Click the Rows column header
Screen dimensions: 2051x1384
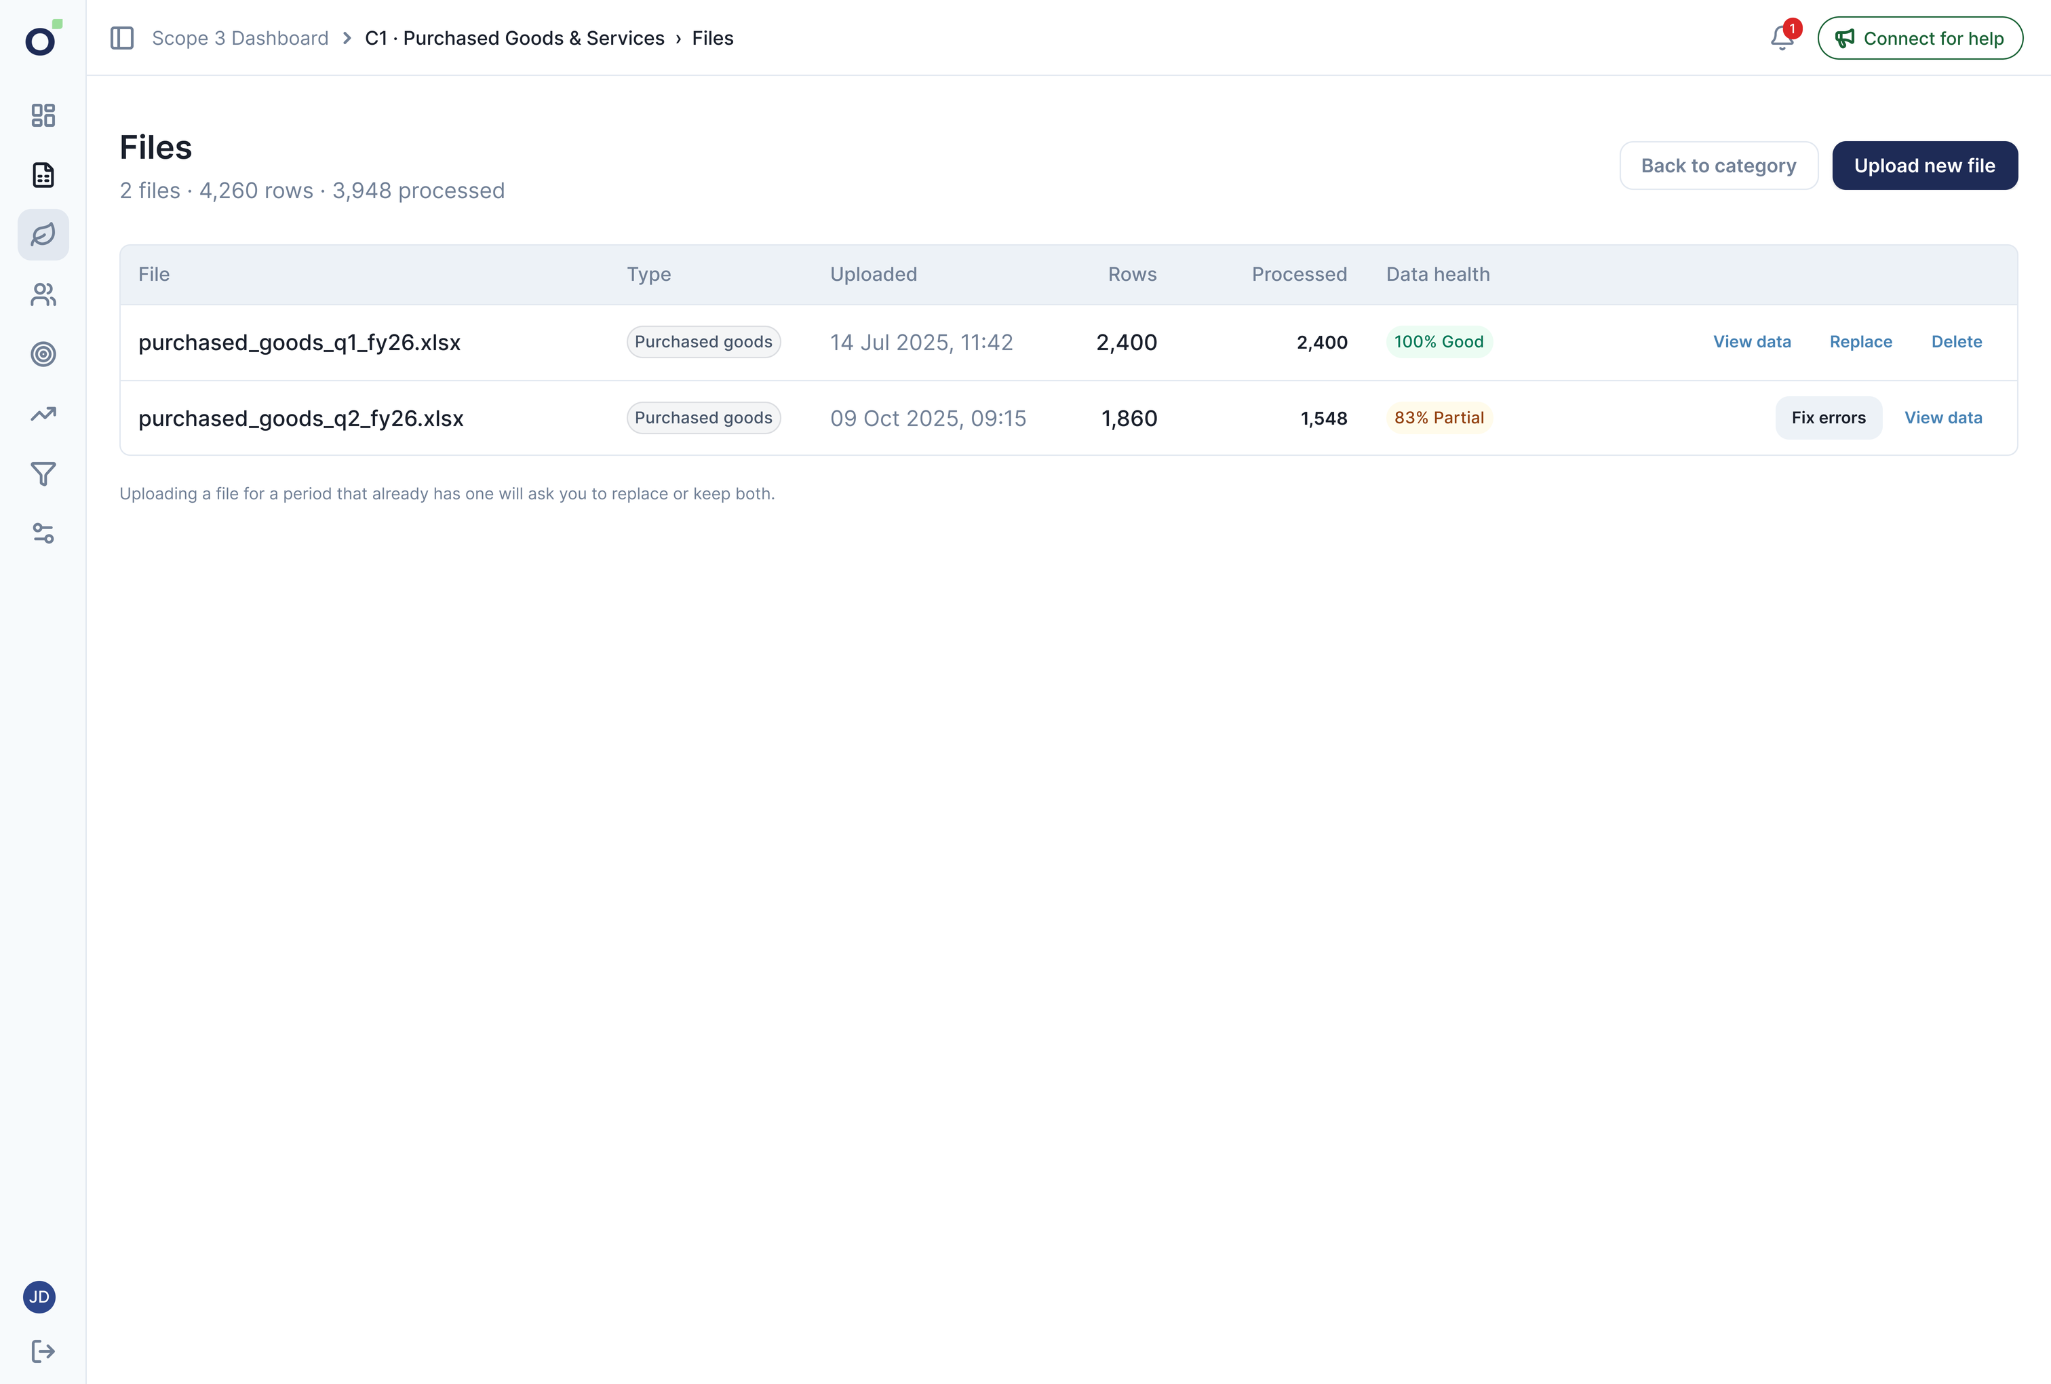tap(1132, 275)
